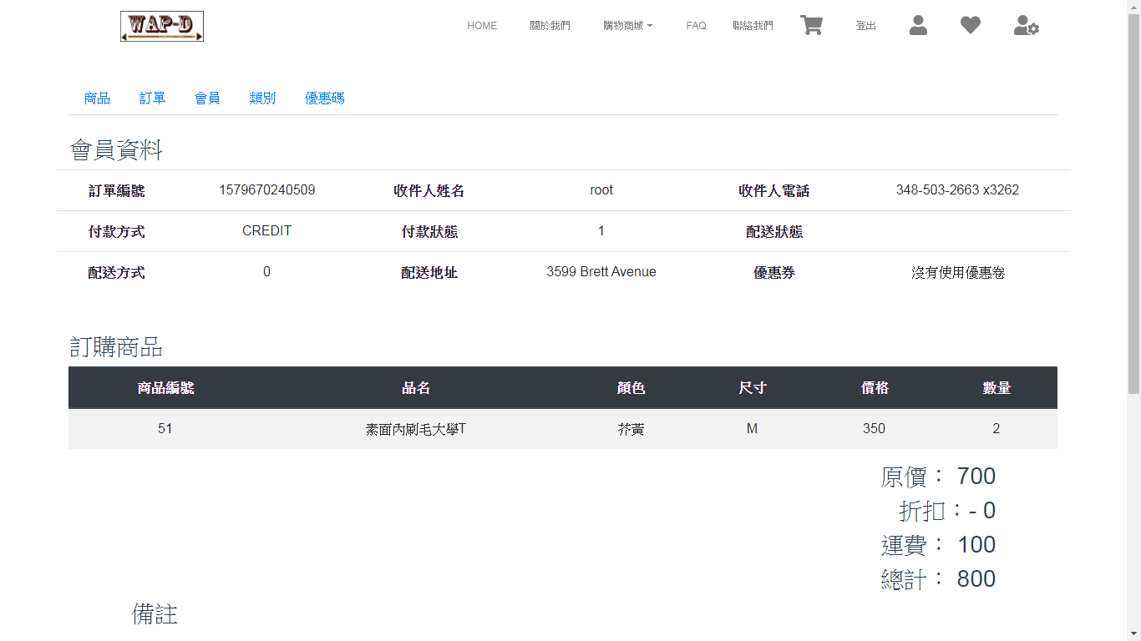This screenshot has width=1141, height=641.
Task: Click the 備註 heading
Action: tap(155, 614)
